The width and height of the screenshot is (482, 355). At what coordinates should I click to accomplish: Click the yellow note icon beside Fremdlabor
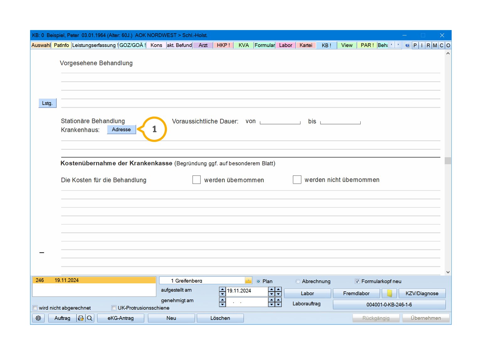389,293
